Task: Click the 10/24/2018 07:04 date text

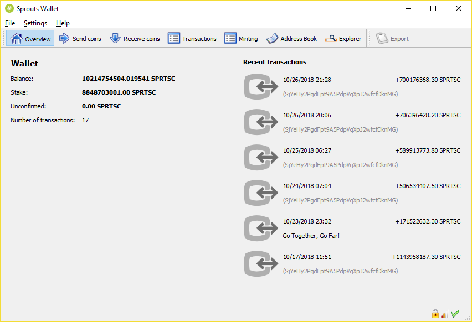Action: tap(307, 186)
